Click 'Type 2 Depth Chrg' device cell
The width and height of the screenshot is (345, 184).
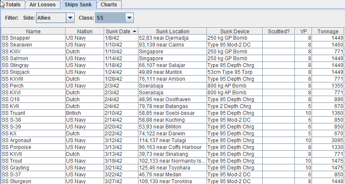(235, 106)
